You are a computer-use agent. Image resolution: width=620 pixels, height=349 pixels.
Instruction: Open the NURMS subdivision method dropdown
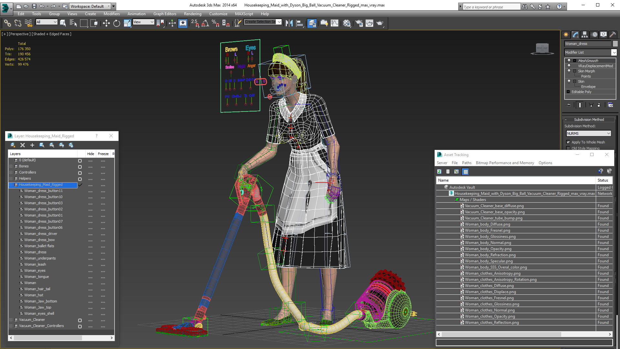point(588,133)
